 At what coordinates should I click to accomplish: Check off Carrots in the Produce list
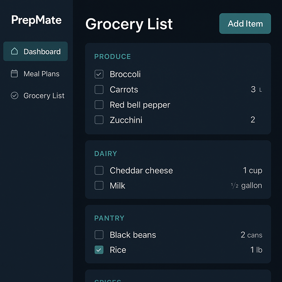99,89
